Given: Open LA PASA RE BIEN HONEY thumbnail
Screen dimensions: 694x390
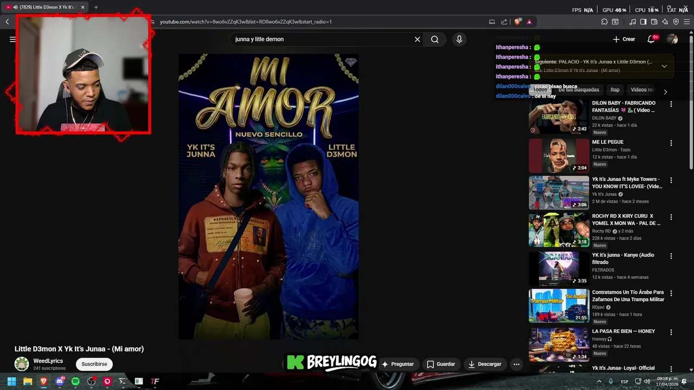Looking at the screenshot, I should 558,344.
